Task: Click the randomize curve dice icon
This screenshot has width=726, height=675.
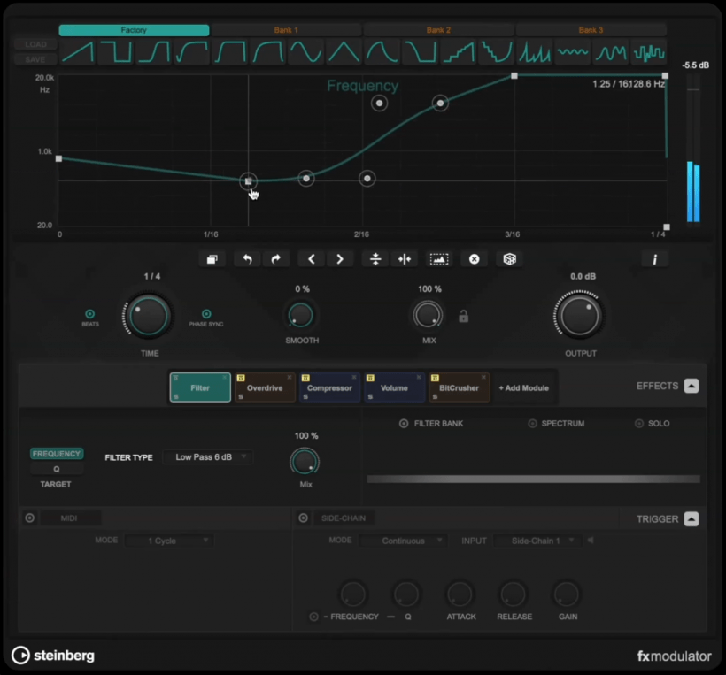Action: pos(511,258)
